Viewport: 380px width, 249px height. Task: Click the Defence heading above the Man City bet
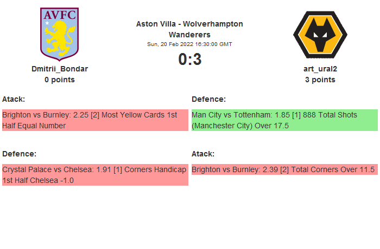click(x=209, y=99)
